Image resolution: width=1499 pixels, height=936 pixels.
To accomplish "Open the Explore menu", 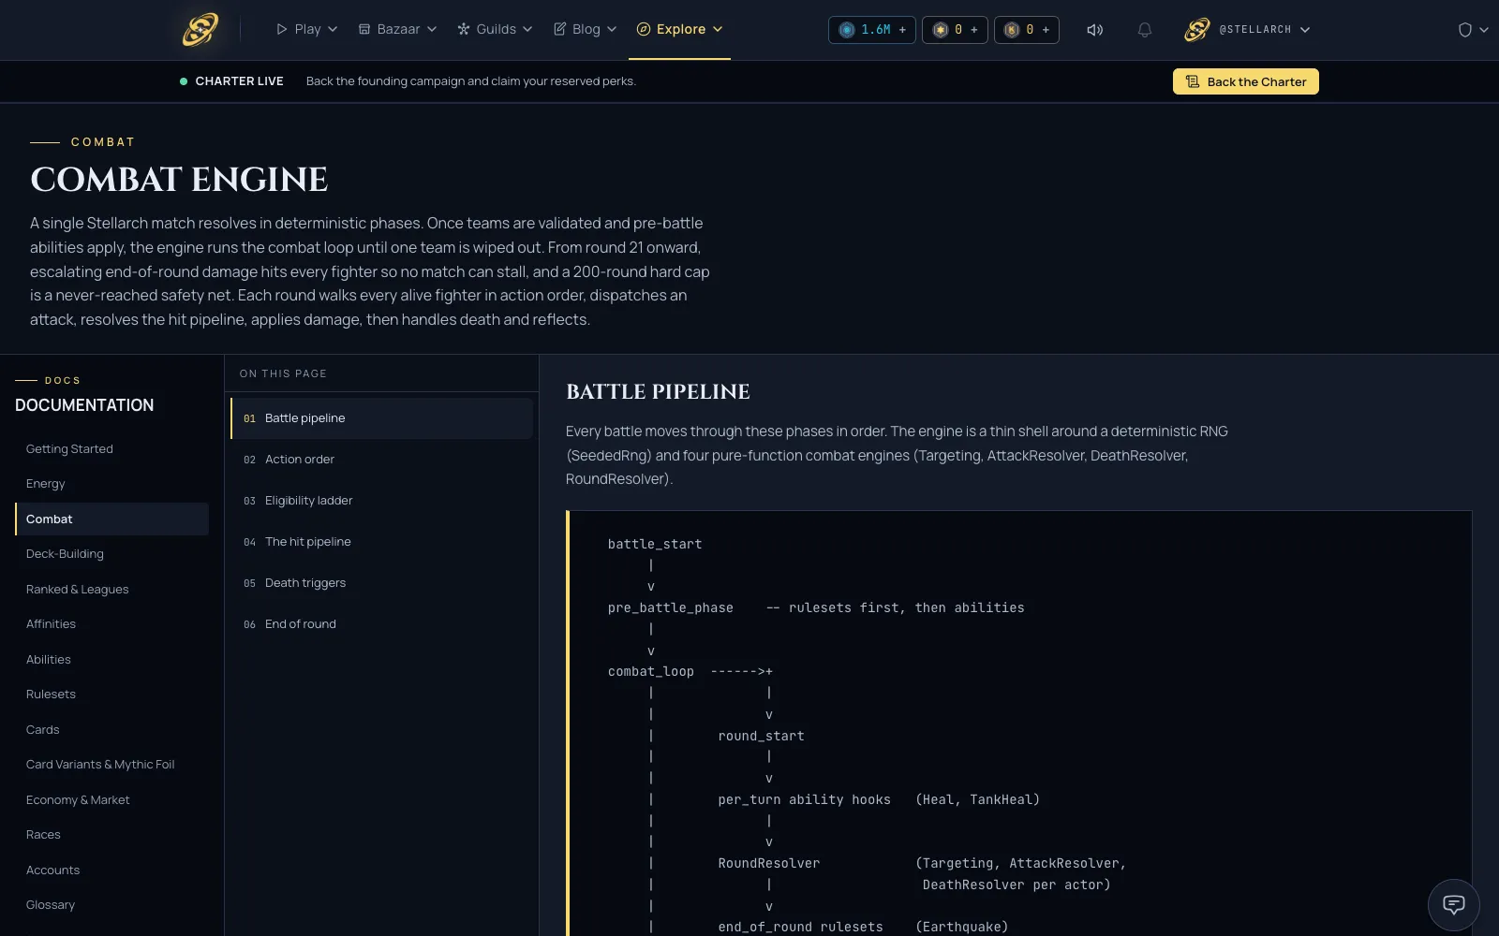I will point(679,29).
